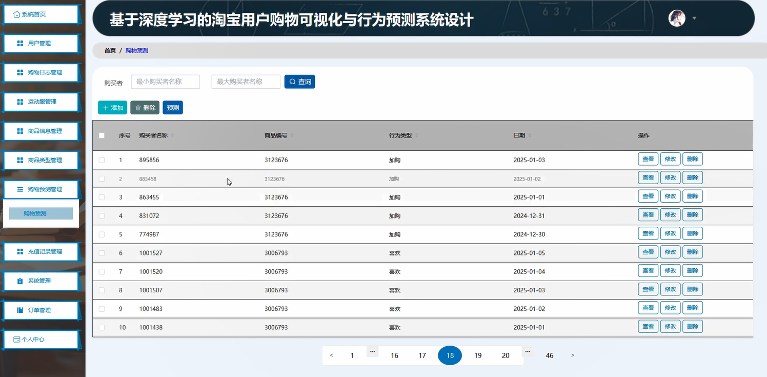View the record for buyer 895856
The height and width of the screenshot is (377, 767).
pyautogui.click(x=648, y=159)
